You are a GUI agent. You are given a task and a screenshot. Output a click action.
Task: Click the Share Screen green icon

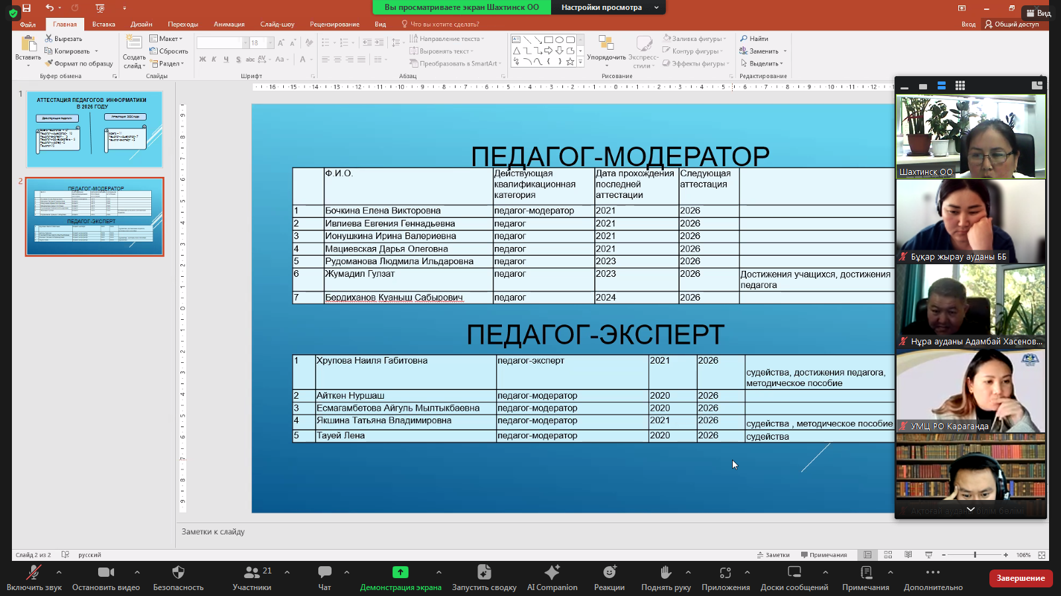point(401,573)
